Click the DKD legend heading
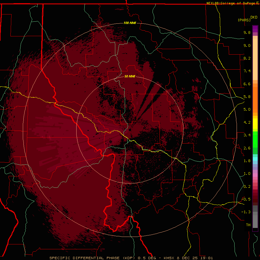Image resolution: width=260 pixels, height=260 pixels. [x=254, y=17]
